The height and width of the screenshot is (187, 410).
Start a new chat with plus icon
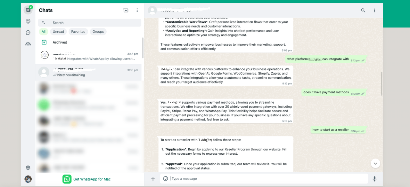coord(126,10)
